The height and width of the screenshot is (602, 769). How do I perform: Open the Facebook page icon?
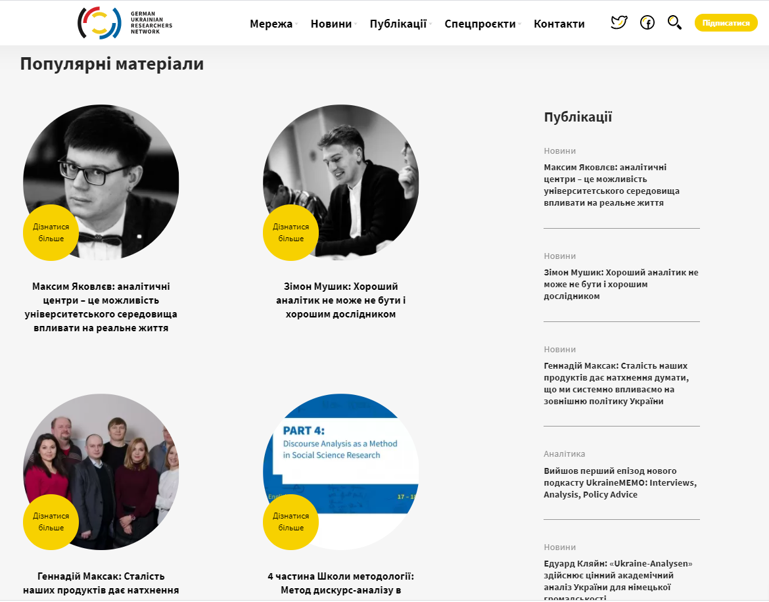647,22
